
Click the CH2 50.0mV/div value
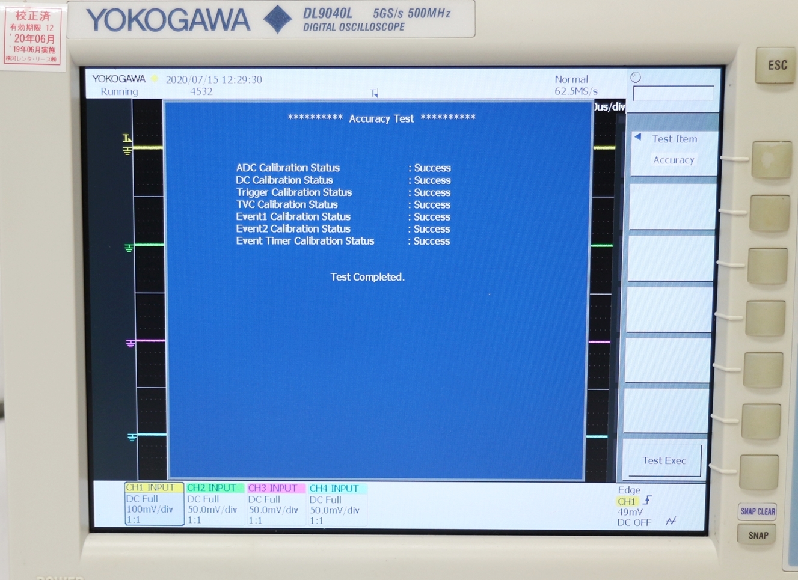212,510
